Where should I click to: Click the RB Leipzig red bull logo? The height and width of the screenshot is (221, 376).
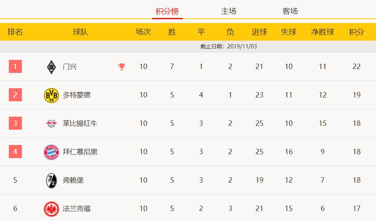click(x=51, y=124)
